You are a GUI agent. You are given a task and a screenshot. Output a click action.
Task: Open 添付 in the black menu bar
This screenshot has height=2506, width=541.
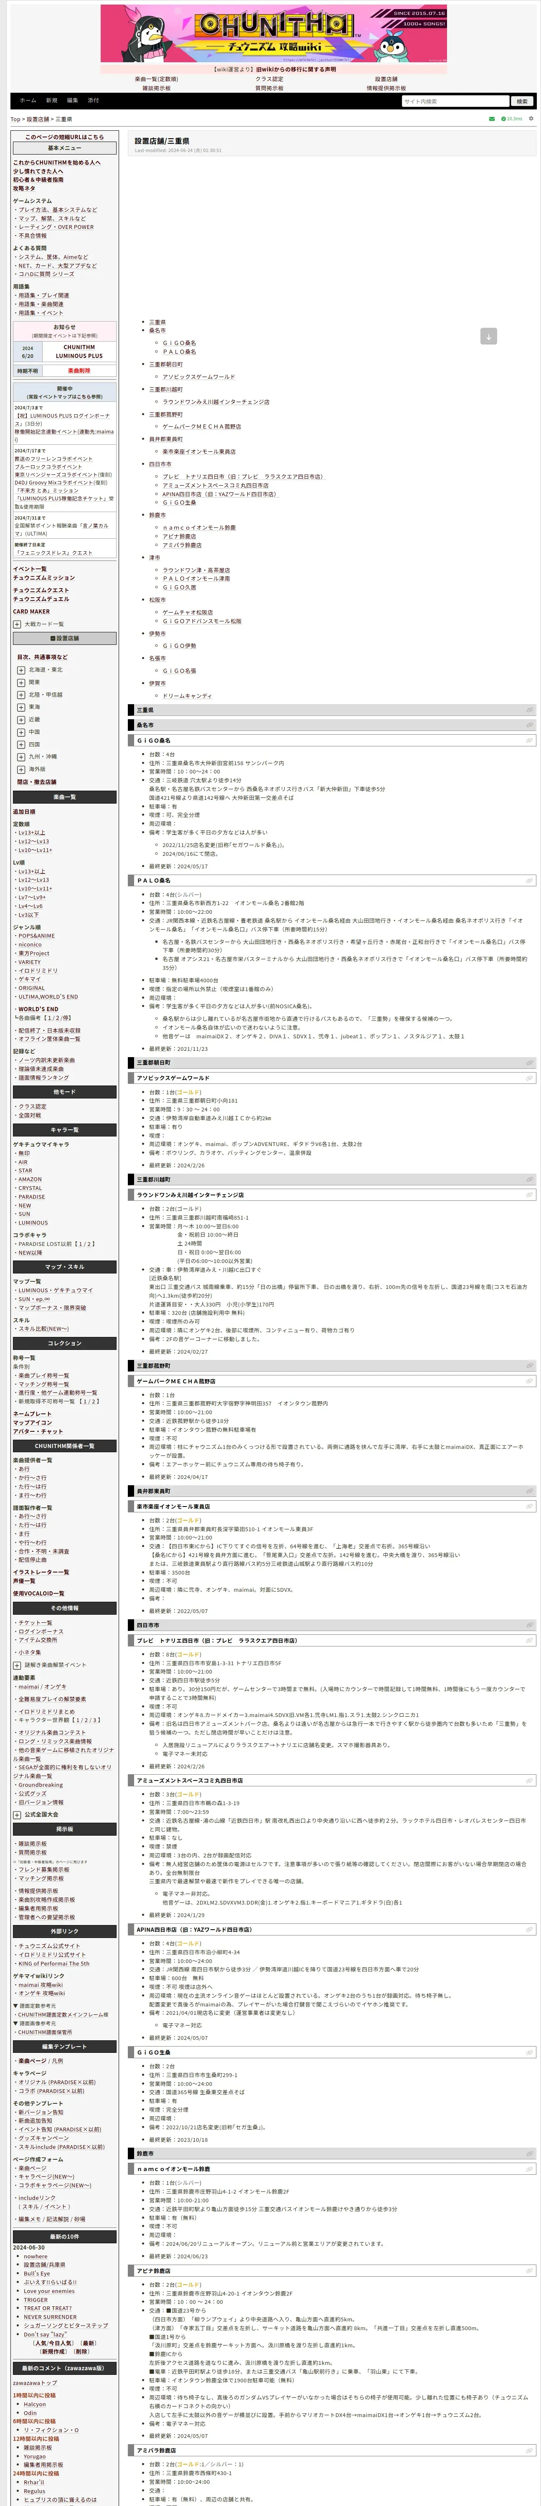pos(94,100)
